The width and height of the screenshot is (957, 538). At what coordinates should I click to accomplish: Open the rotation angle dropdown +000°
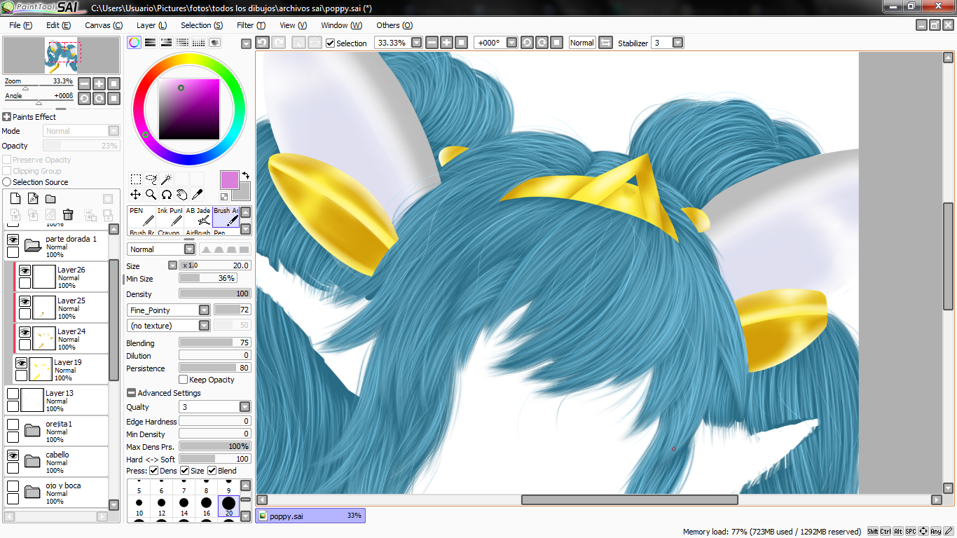(x=512, y=43)
